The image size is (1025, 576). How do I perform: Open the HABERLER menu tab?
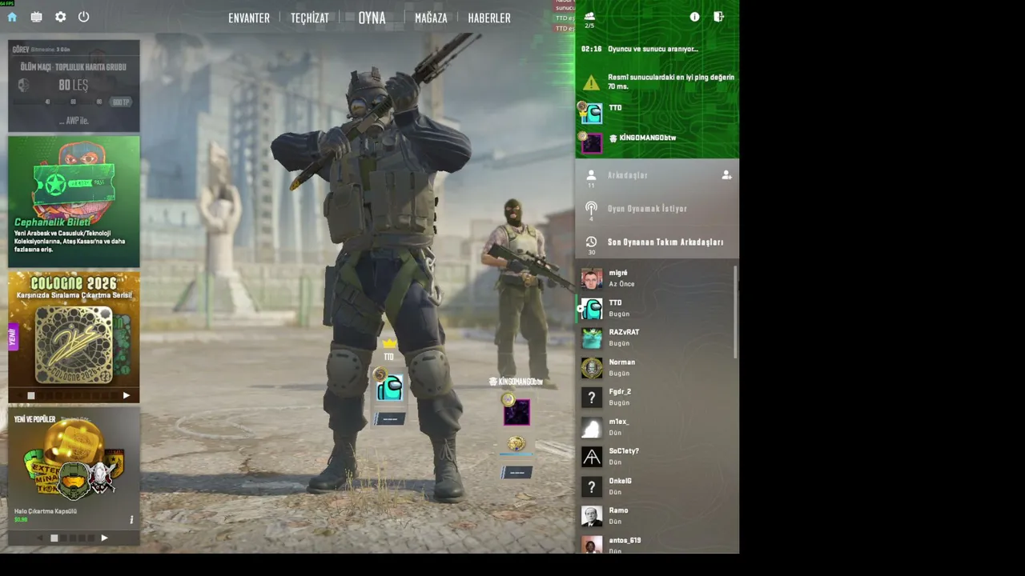click(x=489, y=18)
